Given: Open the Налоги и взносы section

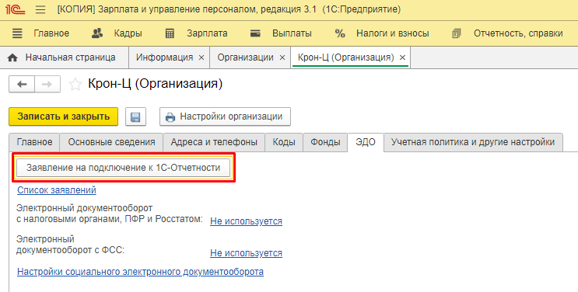Looking at the screenshot, I should click(393, 33).
